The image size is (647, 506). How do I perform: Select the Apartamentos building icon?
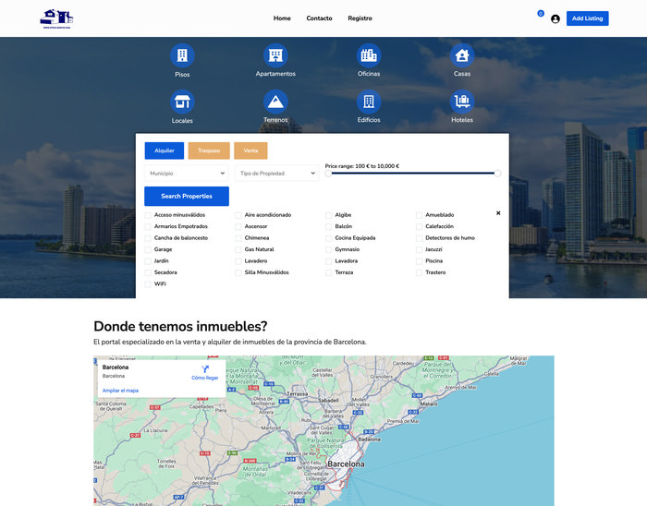point(275,55)
